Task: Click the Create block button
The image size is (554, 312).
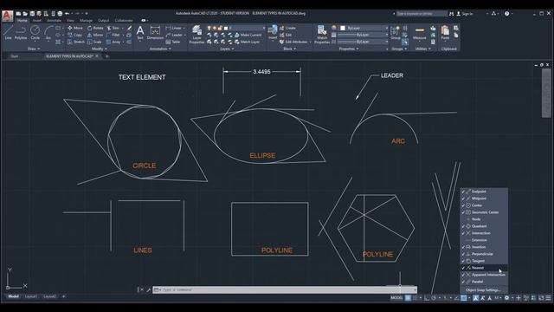Action: (287, 28)
